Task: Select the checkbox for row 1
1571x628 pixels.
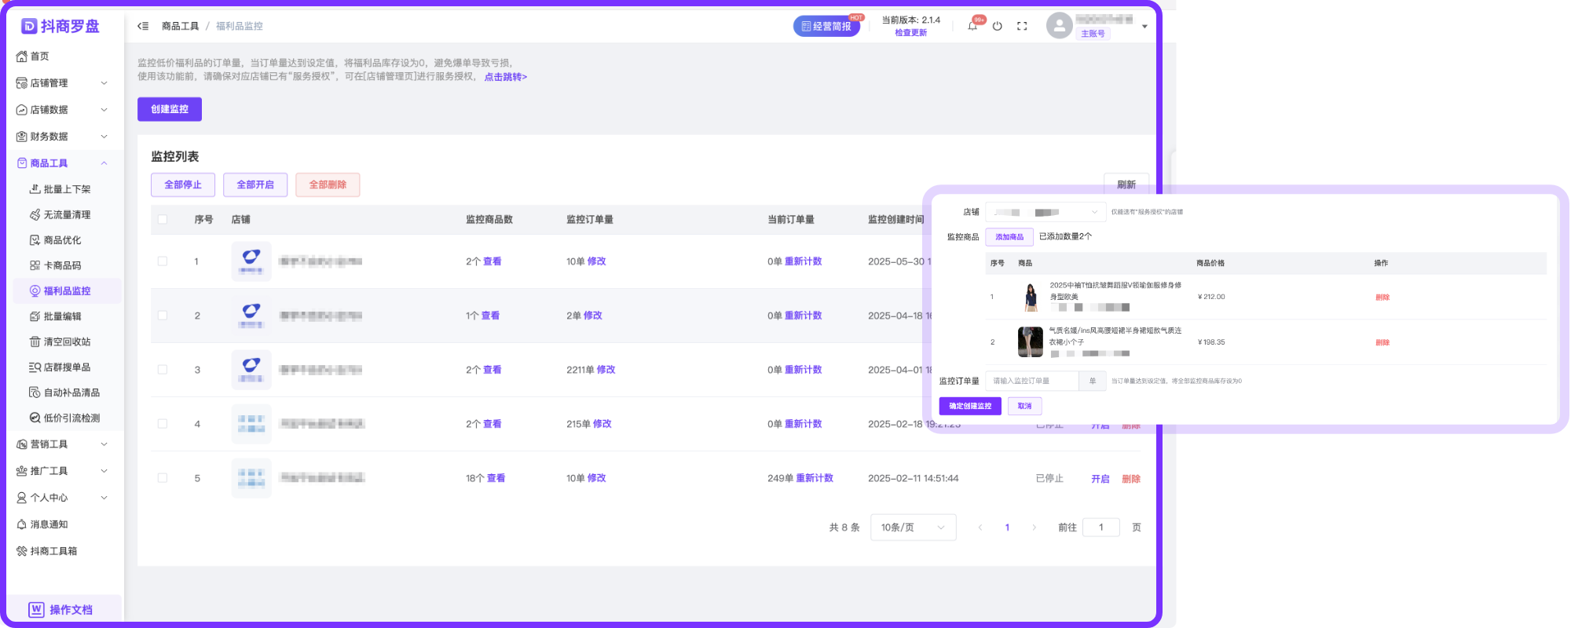Action: [x=163, y=261]
